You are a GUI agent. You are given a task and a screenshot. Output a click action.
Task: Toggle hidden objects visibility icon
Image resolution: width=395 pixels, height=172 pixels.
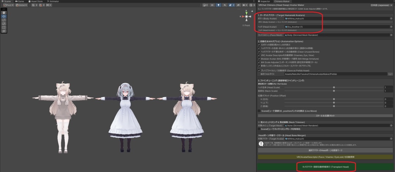(238, 5)
